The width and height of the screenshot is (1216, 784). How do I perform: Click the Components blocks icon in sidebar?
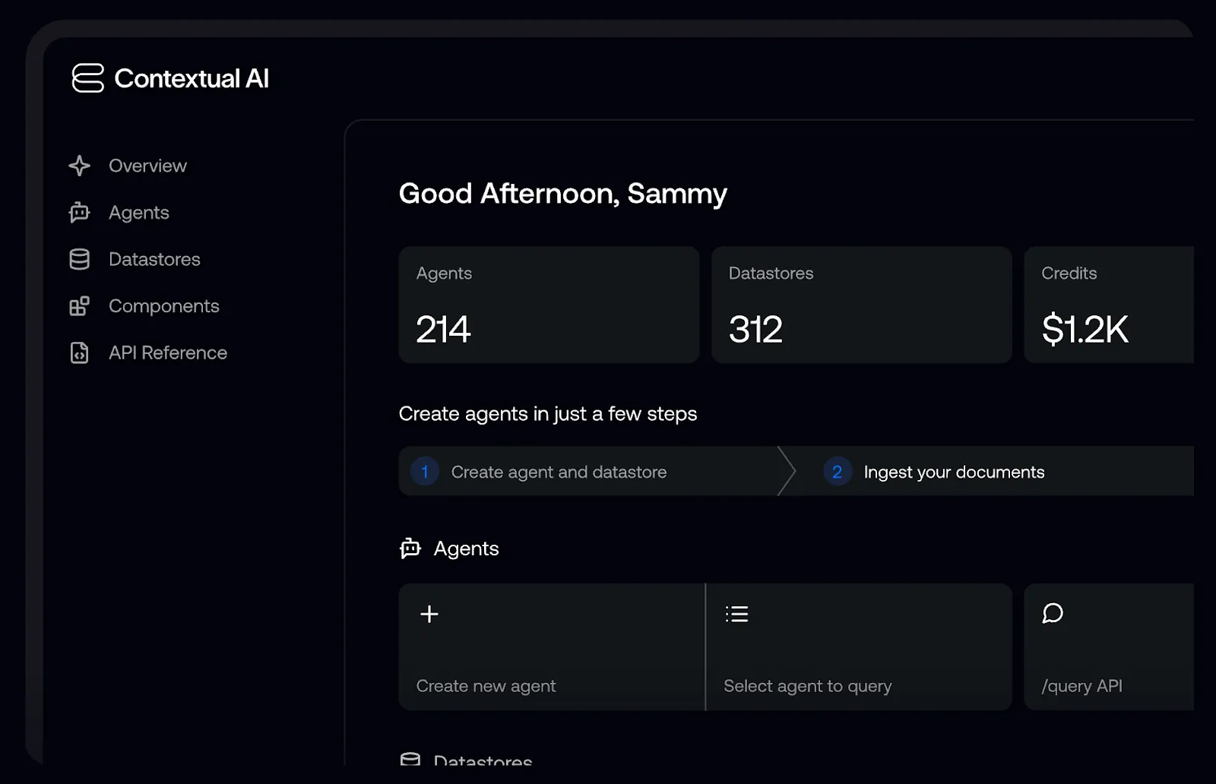click(79, 306)
